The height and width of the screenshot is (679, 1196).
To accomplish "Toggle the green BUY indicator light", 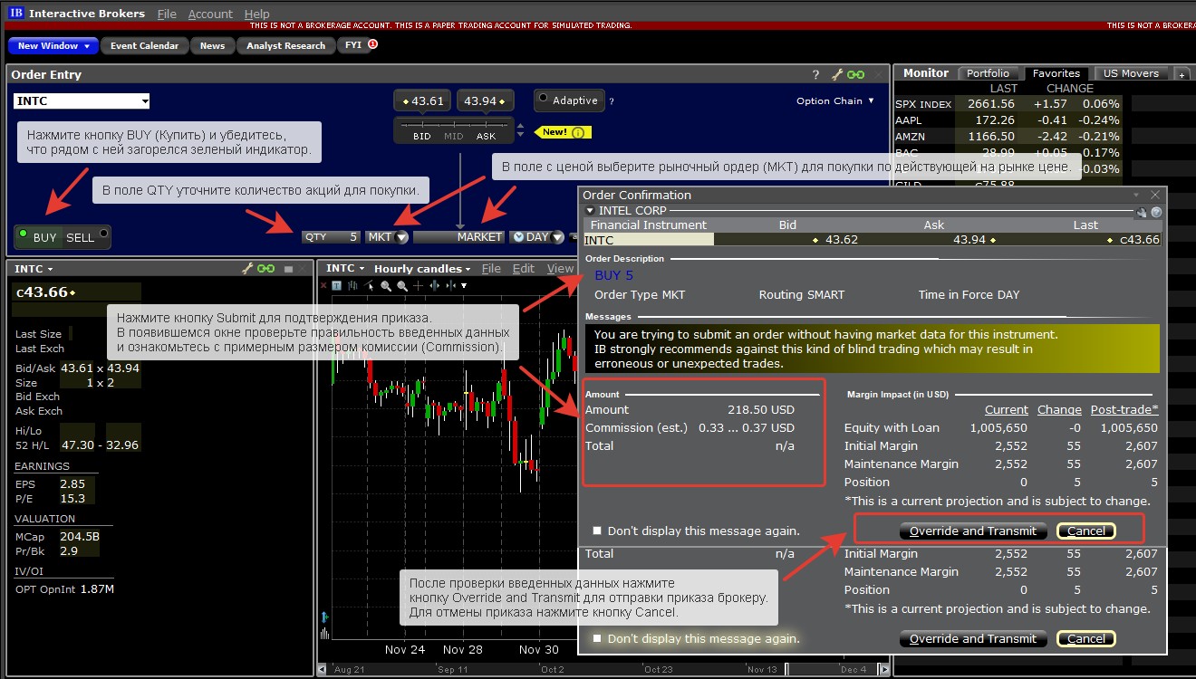I will coord(23,234).
